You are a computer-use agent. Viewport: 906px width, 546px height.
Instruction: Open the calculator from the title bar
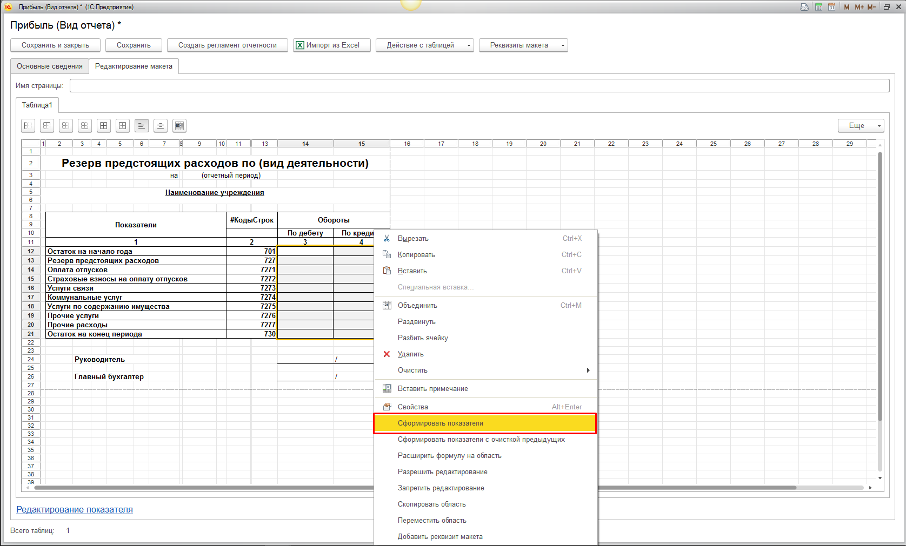click(818, 7)
